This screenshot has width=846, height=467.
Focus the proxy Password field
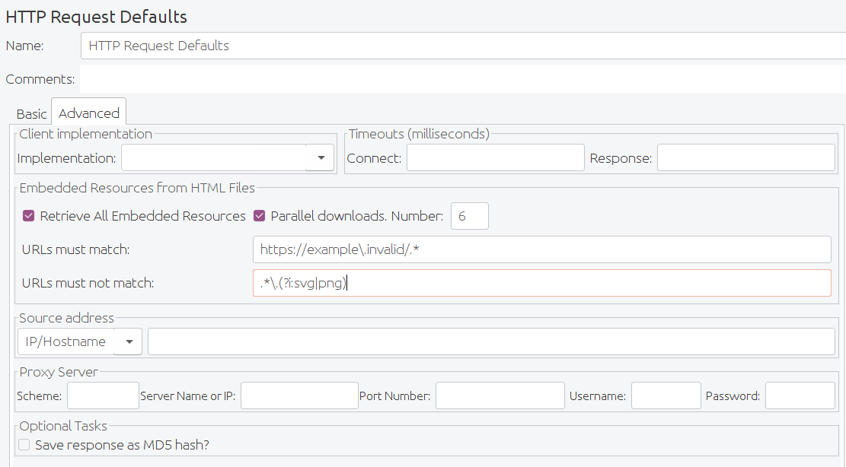click(800, 395)
